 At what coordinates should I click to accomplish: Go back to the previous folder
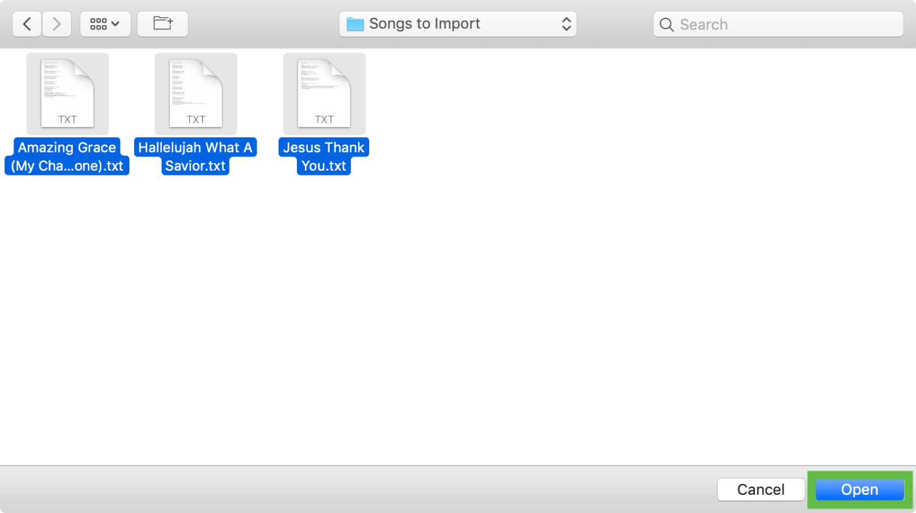coord(27,24)
